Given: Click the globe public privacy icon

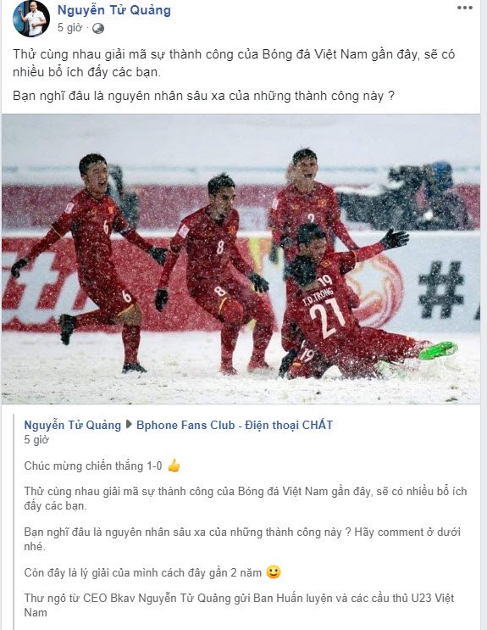Looking at the screenshot, I should pos(98,28).
